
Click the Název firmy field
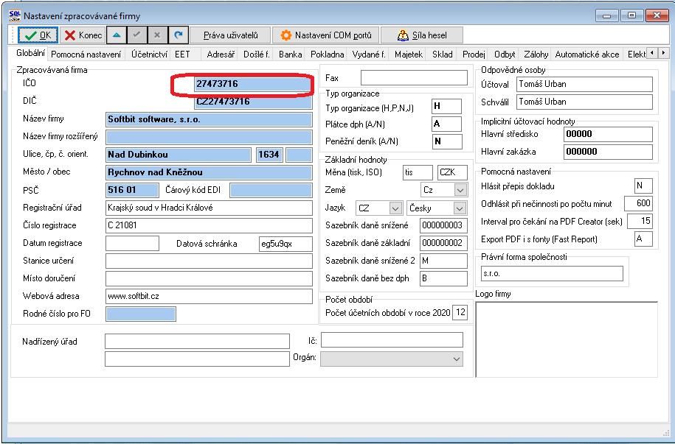point(209,119)
